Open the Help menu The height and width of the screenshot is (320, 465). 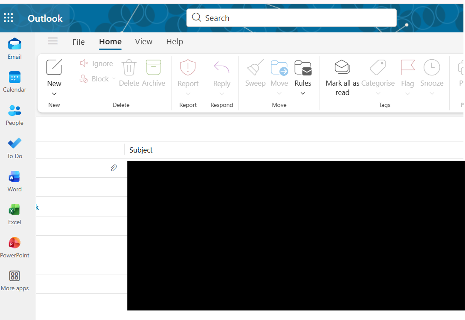(174, 41)
